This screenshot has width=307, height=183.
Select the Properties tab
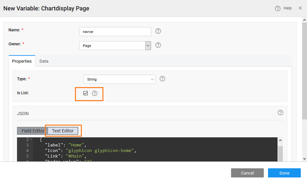click(22, 61)
